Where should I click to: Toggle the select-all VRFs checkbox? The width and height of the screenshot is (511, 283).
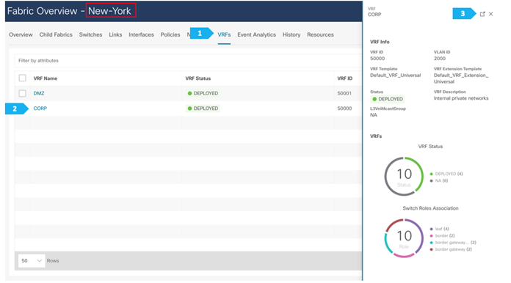tap(23, 78)
